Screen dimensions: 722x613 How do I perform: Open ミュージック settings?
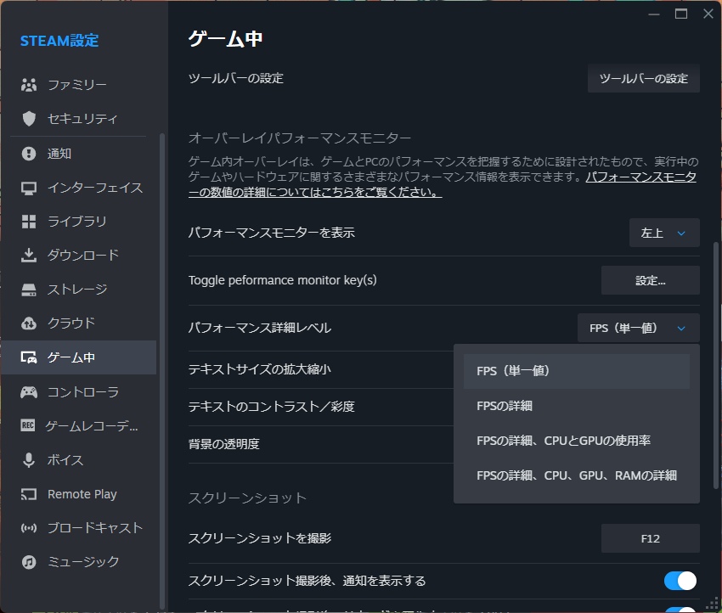pyautogui.click(x=79, y=562)
